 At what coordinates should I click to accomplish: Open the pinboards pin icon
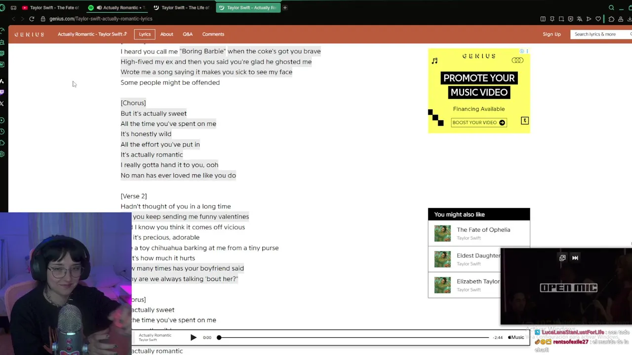(553, 19)
